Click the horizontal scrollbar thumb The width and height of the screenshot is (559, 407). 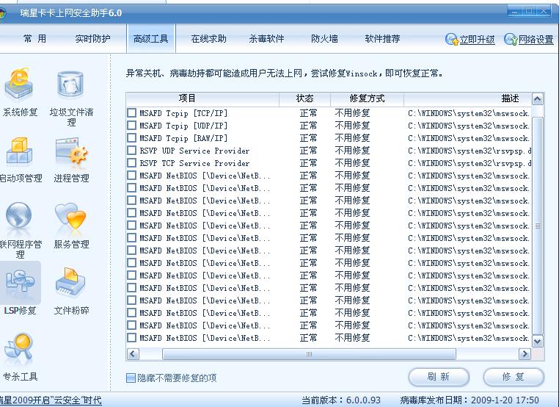tap(309, 354)
